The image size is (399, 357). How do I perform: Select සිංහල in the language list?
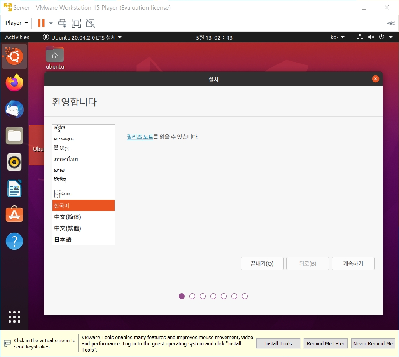84,148
